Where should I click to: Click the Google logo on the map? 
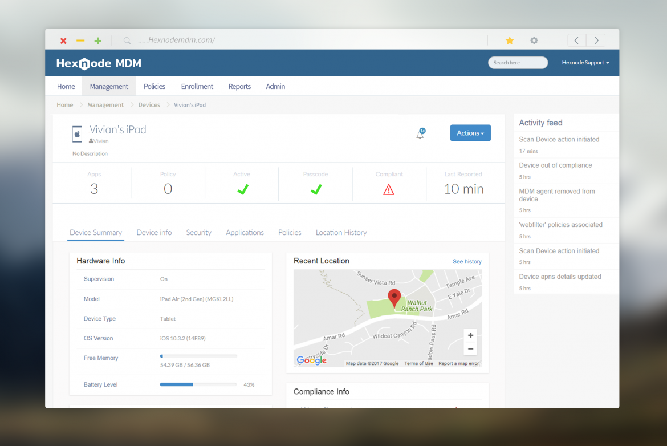point(311,360)
